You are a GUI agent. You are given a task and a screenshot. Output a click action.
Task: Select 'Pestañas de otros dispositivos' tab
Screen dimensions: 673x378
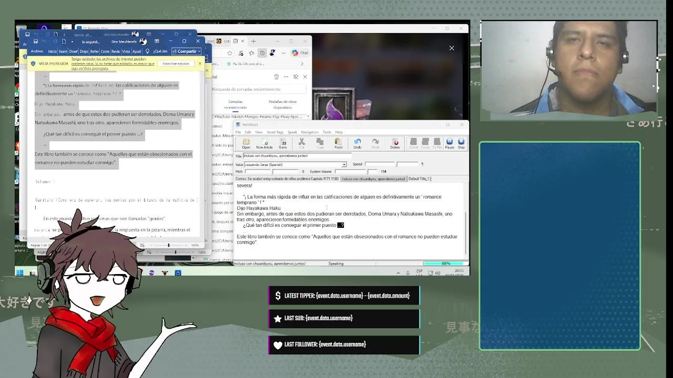tap(282, 104)
